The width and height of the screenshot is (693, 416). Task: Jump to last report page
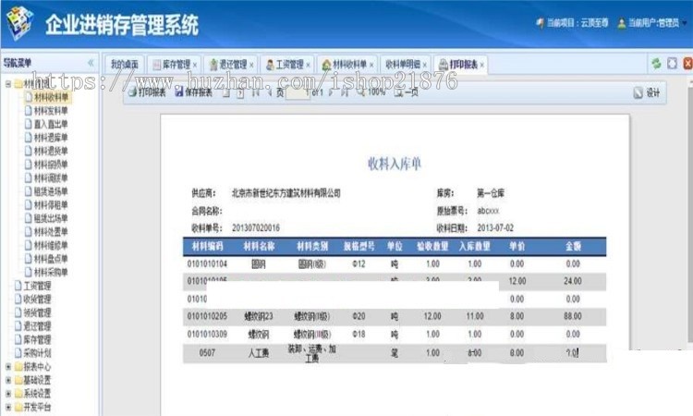tap(345, 92)
